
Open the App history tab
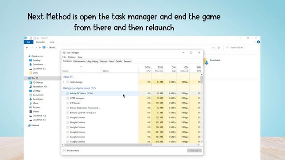93,61
